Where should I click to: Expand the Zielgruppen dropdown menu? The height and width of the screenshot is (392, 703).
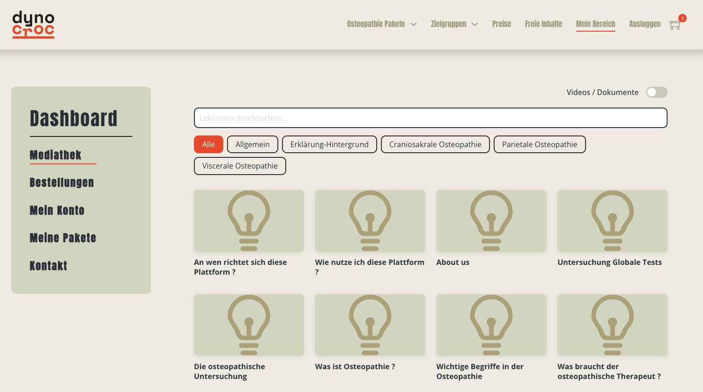454,24
